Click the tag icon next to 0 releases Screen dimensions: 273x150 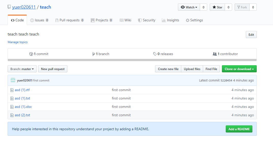point(155,54)
